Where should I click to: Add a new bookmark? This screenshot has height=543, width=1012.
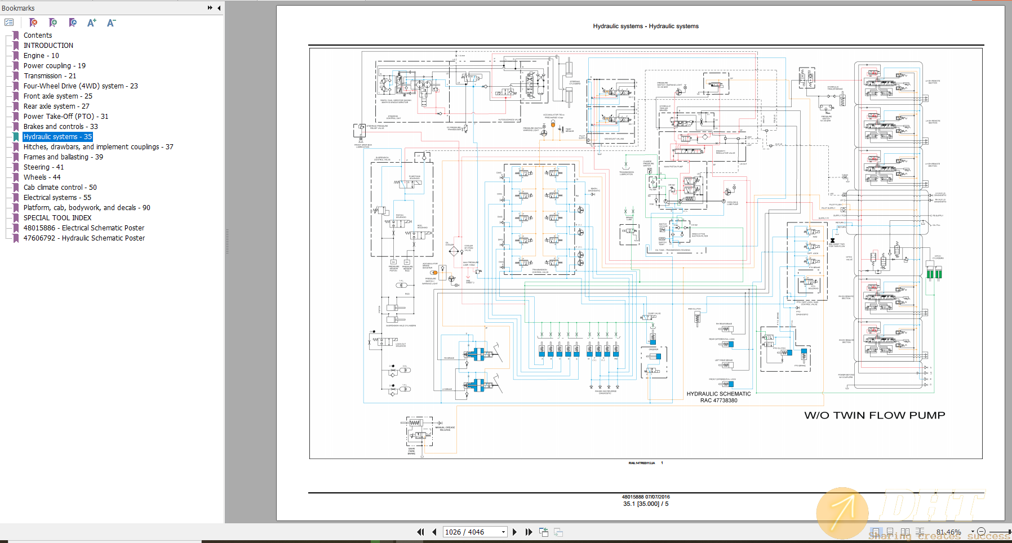pyautogui.click(x=53, y=23)
